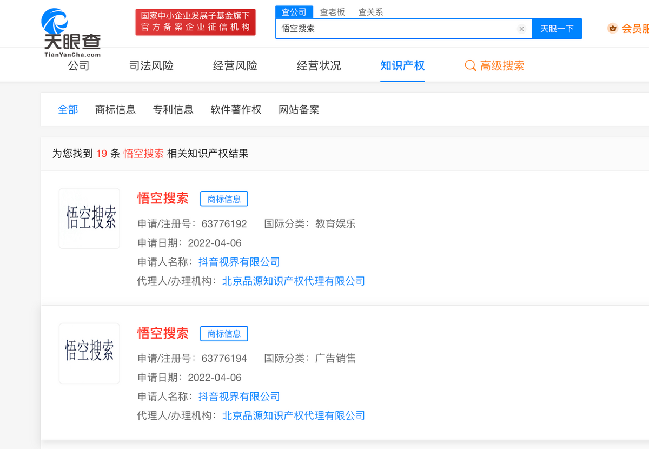Open the 经营状况 category tab
The height and width of the screenshot is (449, 649).
pyautogui.click(x=319, y=66)
